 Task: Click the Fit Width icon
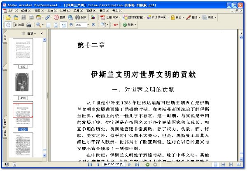click(63, 25)
